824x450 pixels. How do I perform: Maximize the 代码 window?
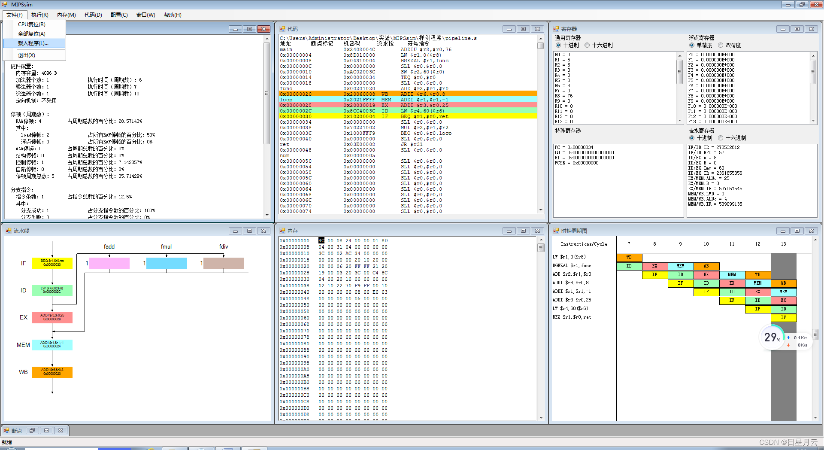click(x=523, y=29)
